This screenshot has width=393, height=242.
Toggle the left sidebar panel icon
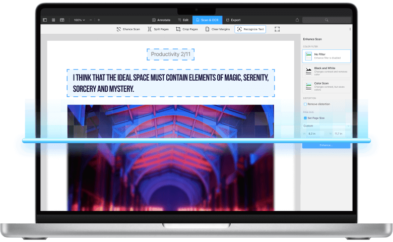[45, 20]
